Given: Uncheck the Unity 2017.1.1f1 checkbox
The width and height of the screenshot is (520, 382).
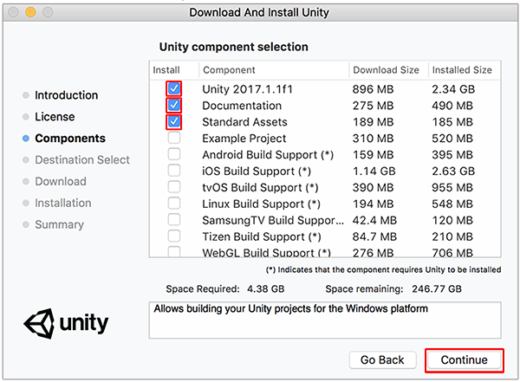Looking at the screenshot, I should coord(174,89).
